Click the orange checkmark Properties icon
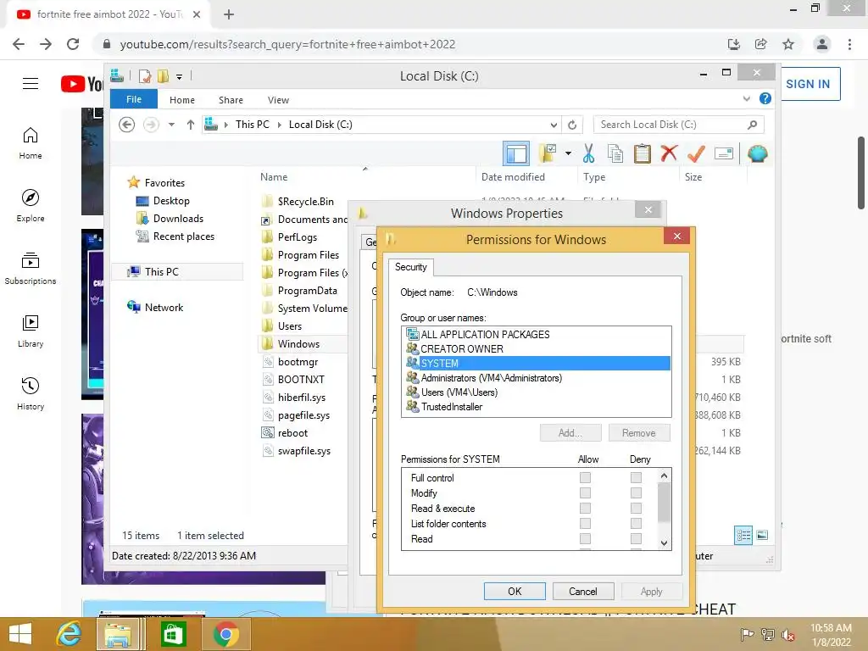The width and height of the screenshot is (868, 651). click(x=696, y=153)
